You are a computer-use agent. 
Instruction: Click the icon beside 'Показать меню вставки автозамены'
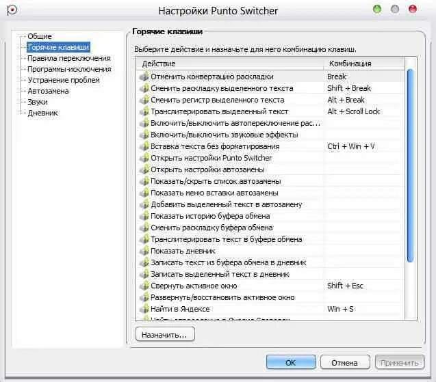(144, 193)
